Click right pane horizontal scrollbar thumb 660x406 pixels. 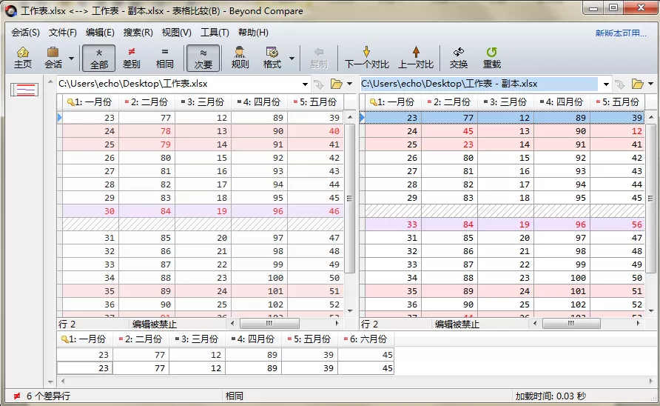point(571,323)
